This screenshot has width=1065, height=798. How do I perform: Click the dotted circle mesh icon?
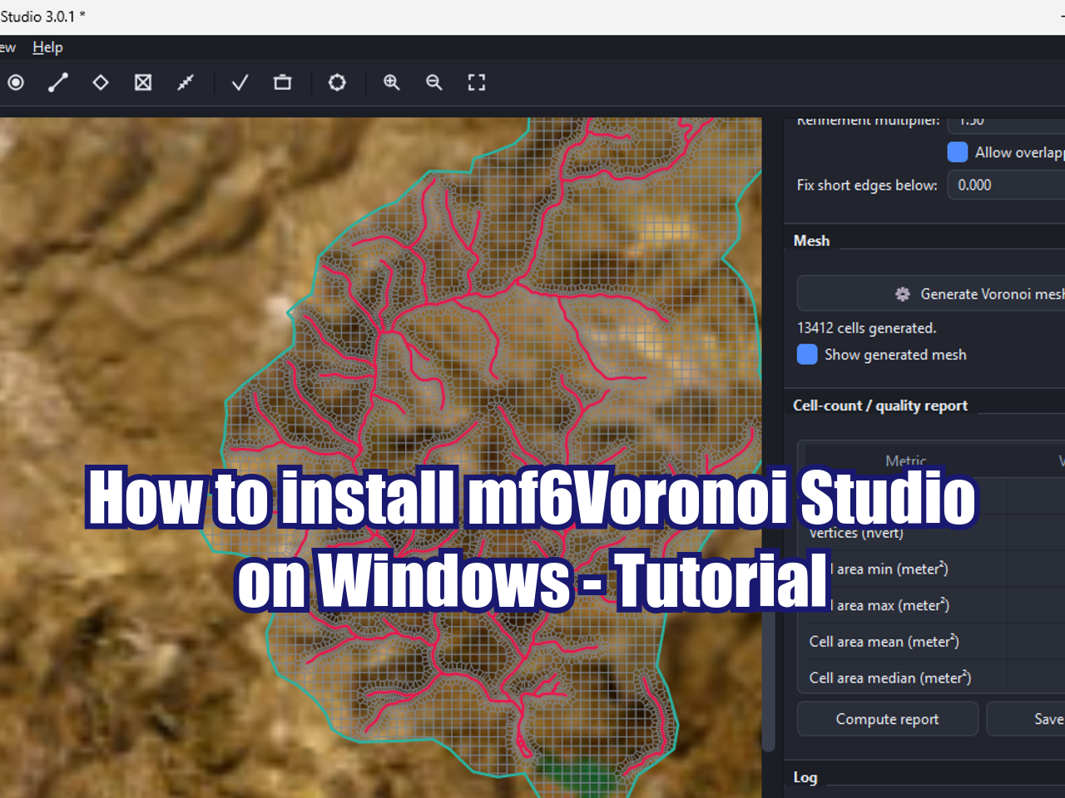click(337, 82)
